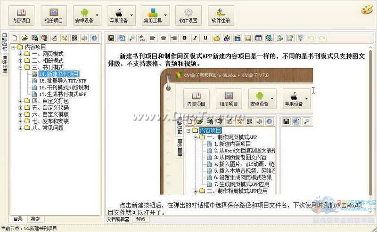Expand the 一、网页模式 folder
Viewport: 377px width, 232px height.
(x=21, y=54)
